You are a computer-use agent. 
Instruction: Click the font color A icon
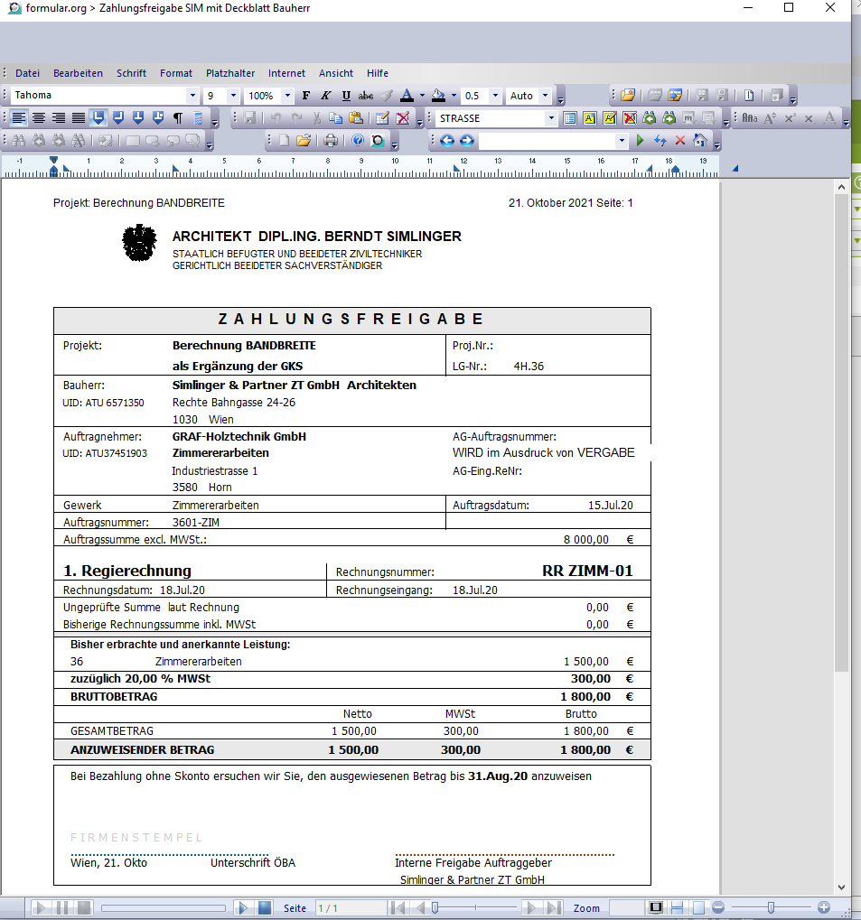tap(407, 96)
